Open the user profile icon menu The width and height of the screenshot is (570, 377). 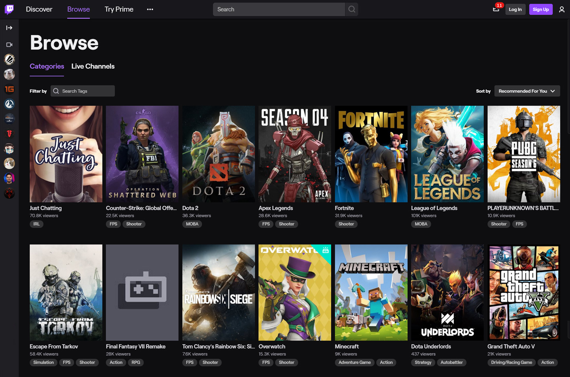click(562, 9)
